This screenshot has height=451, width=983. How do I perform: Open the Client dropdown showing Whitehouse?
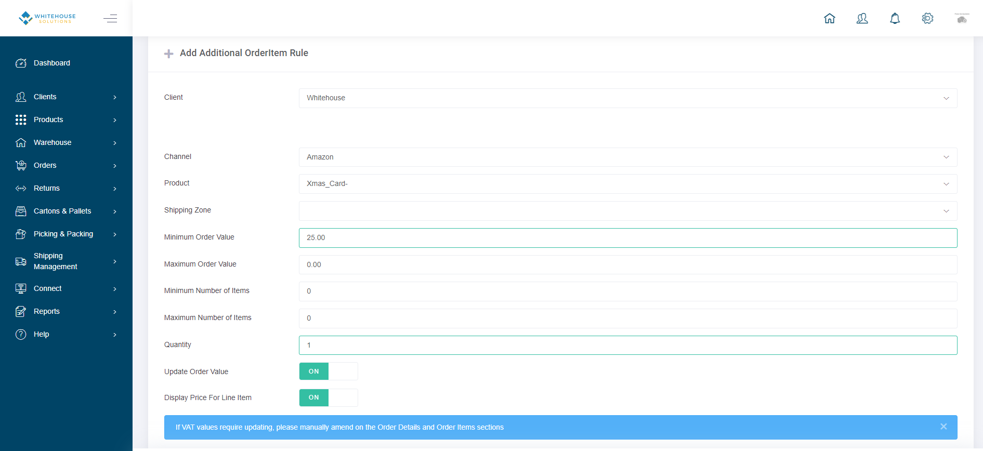tap(628, 98)
